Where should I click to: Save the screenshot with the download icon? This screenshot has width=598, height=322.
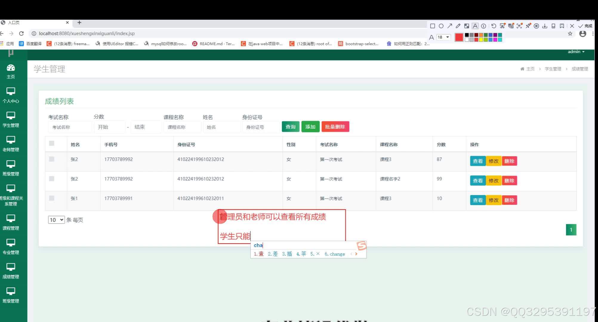coord(545,26)
